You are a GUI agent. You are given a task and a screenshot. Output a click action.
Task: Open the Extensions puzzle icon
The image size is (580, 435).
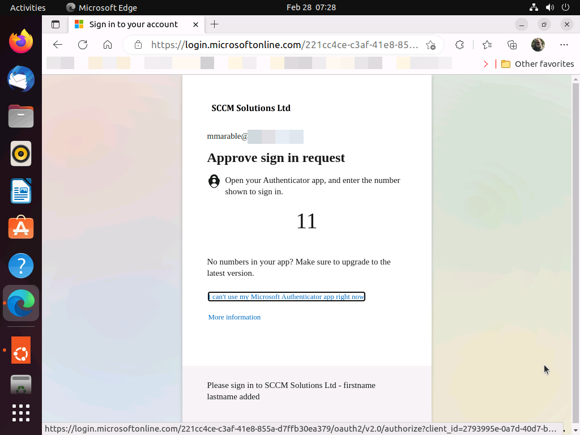click(x=460, y=45)
